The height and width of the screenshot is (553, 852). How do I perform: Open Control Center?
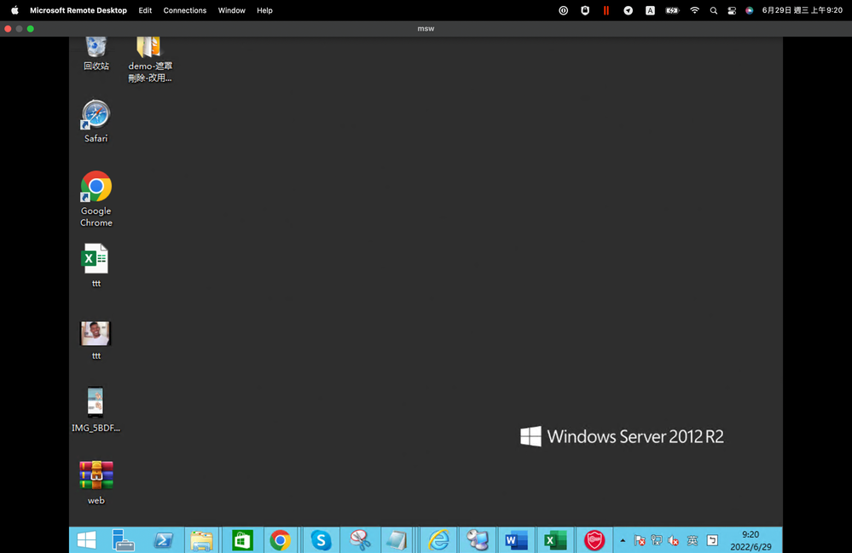[732, 10]
